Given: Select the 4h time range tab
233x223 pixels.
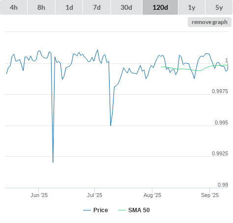Looking at the screenshot, I should click(14, 7).
